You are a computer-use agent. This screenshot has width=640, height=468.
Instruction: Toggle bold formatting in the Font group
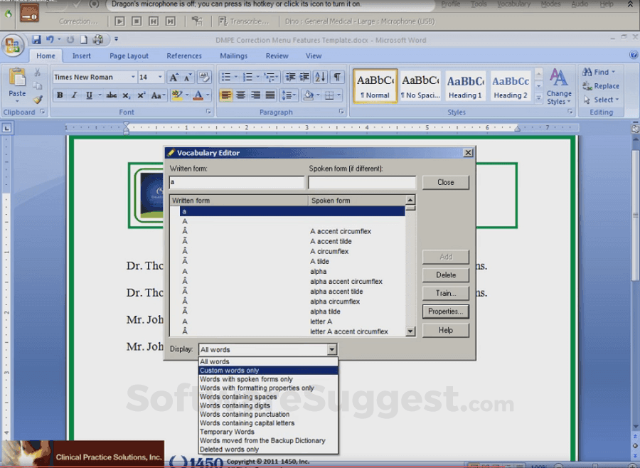(x=60, y=95)
